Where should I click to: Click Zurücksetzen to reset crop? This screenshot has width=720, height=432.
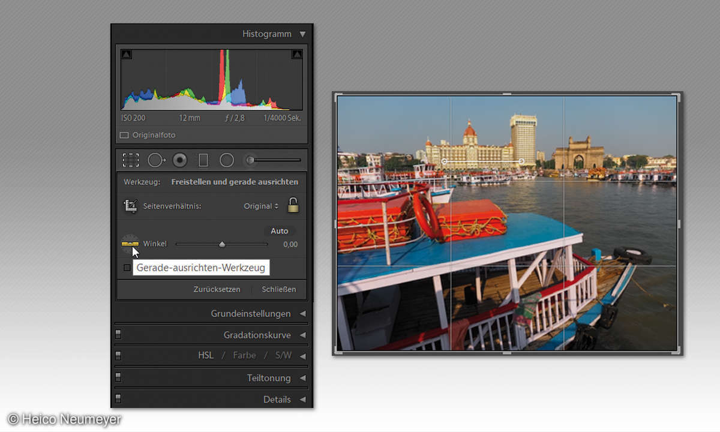click(217, 289)
